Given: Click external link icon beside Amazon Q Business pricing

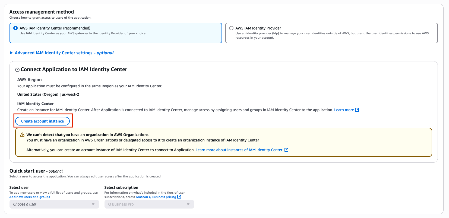Looking at the screenshot, I should 179,197.
